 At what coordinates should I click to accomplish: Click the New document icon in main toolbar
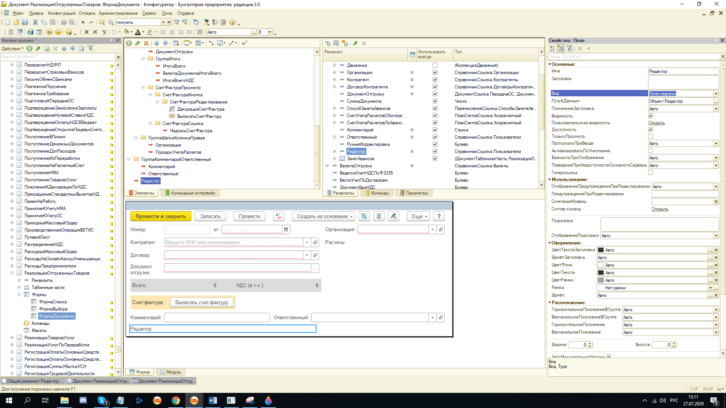pyautogui.click(x=7, y=22)
